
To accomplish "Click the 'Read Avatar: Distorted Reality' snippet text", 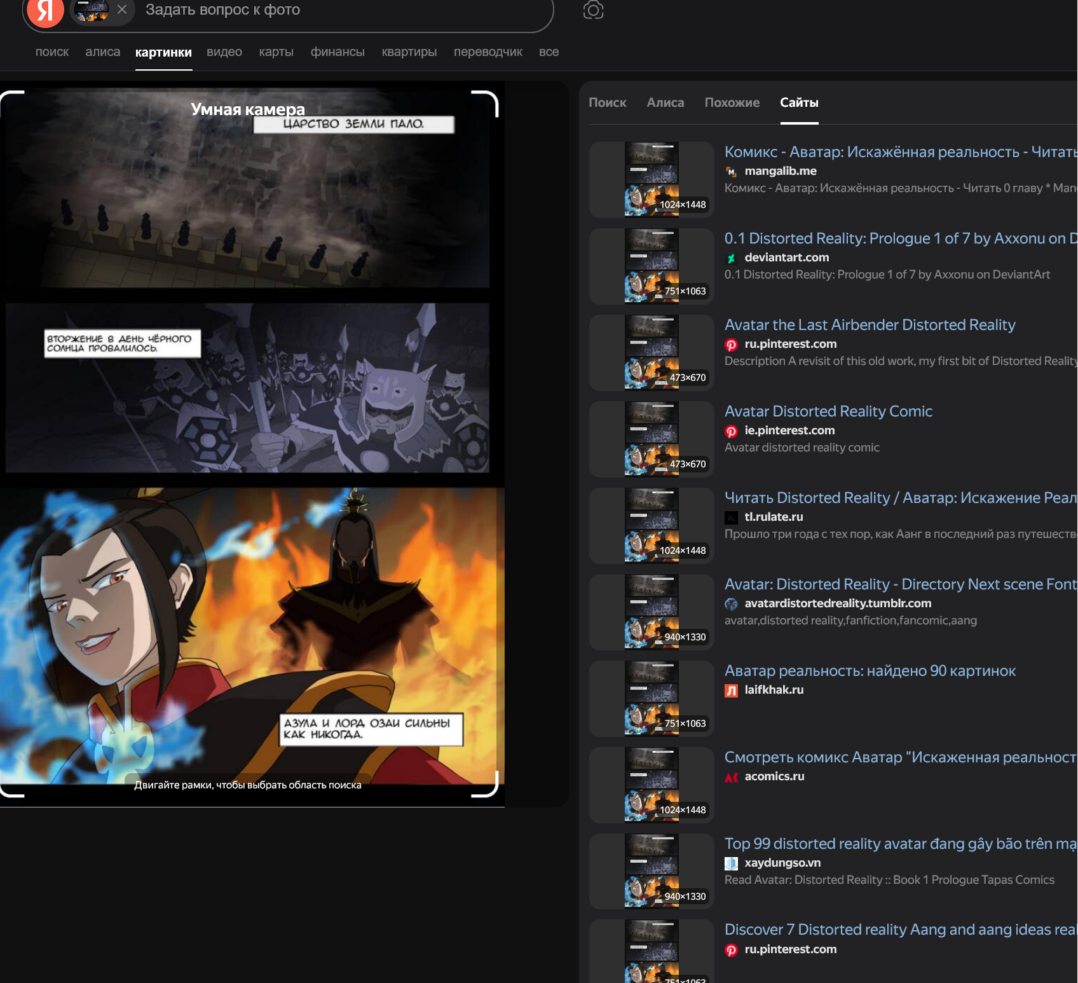I will 889,880.
